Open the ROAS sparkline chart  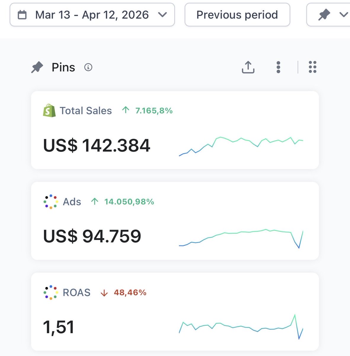tap(241, 327)
